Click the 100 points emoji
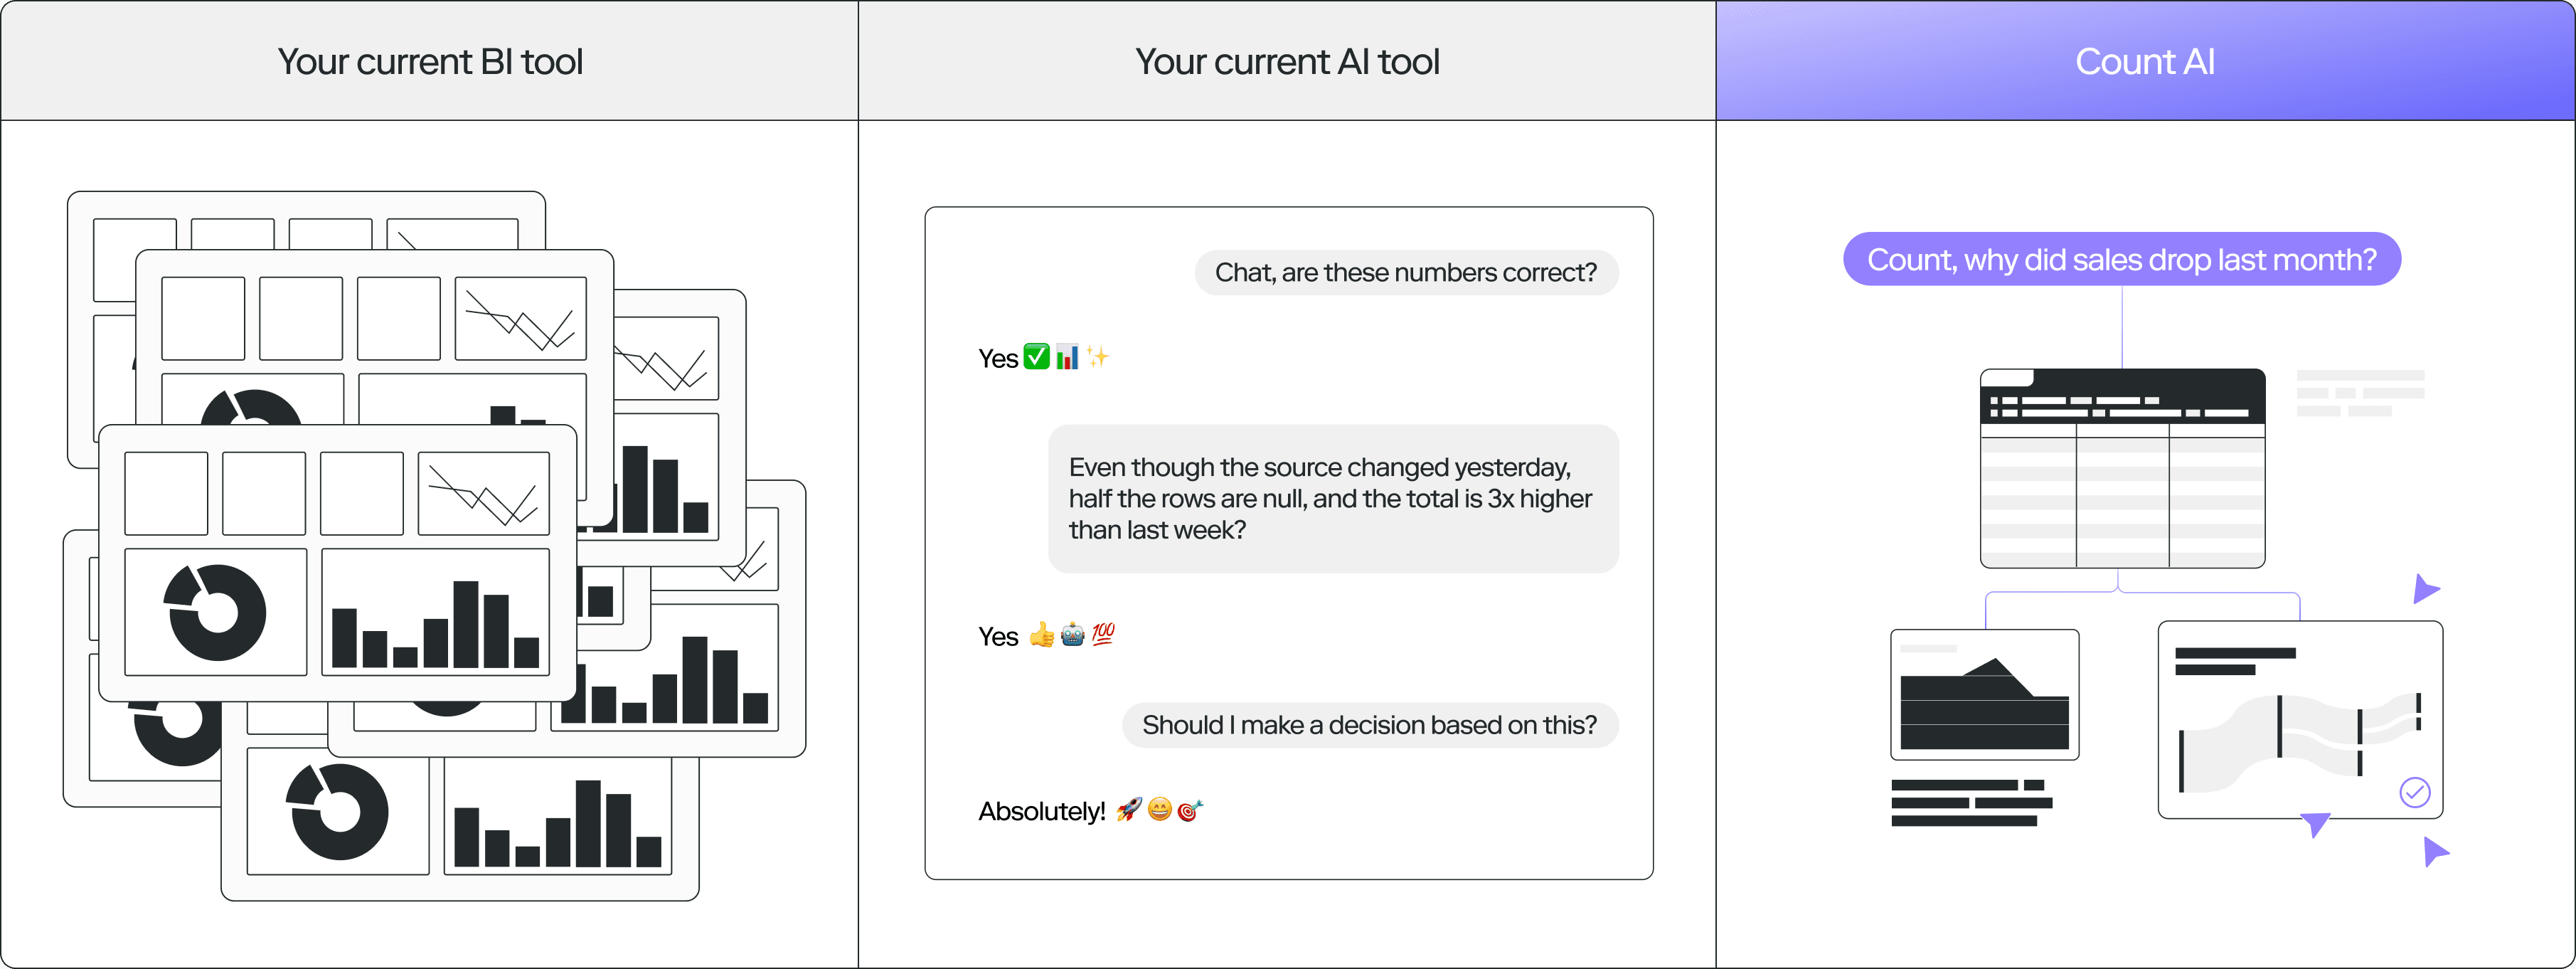The height and width of the screenshot is (969, 2576). coord(1103,634)
